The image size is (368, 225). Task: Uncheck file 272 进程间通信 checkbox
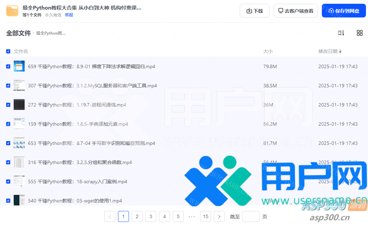[8, 105]
